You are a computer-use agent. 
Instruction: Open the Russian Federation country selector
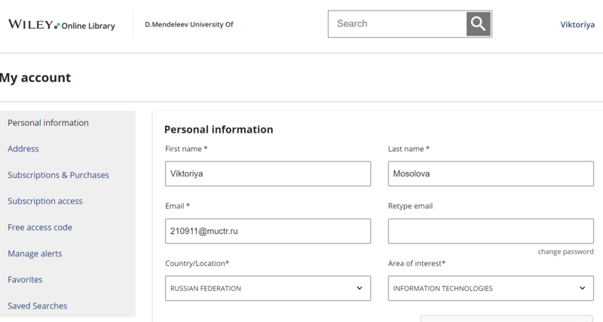coord(268,288)
